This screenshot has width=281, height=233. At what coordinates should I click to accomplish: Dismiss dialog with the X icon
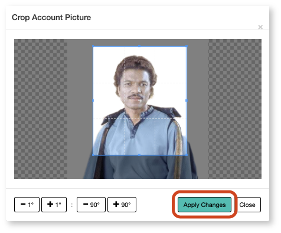pos(260,27)
